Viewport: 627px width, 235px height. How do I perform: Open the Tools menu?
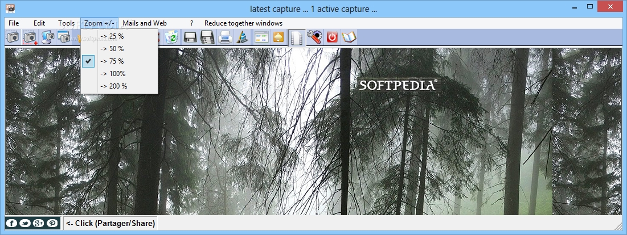(x=67, y=23)
